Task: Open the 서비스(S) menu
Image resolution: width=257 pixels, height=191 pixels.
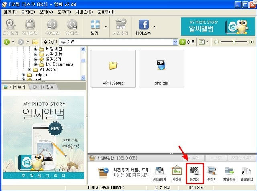Action: click(x=84, y=12)
